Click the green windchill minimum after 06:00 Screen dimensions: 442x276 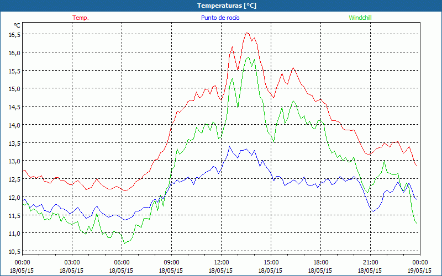[125, 243]
